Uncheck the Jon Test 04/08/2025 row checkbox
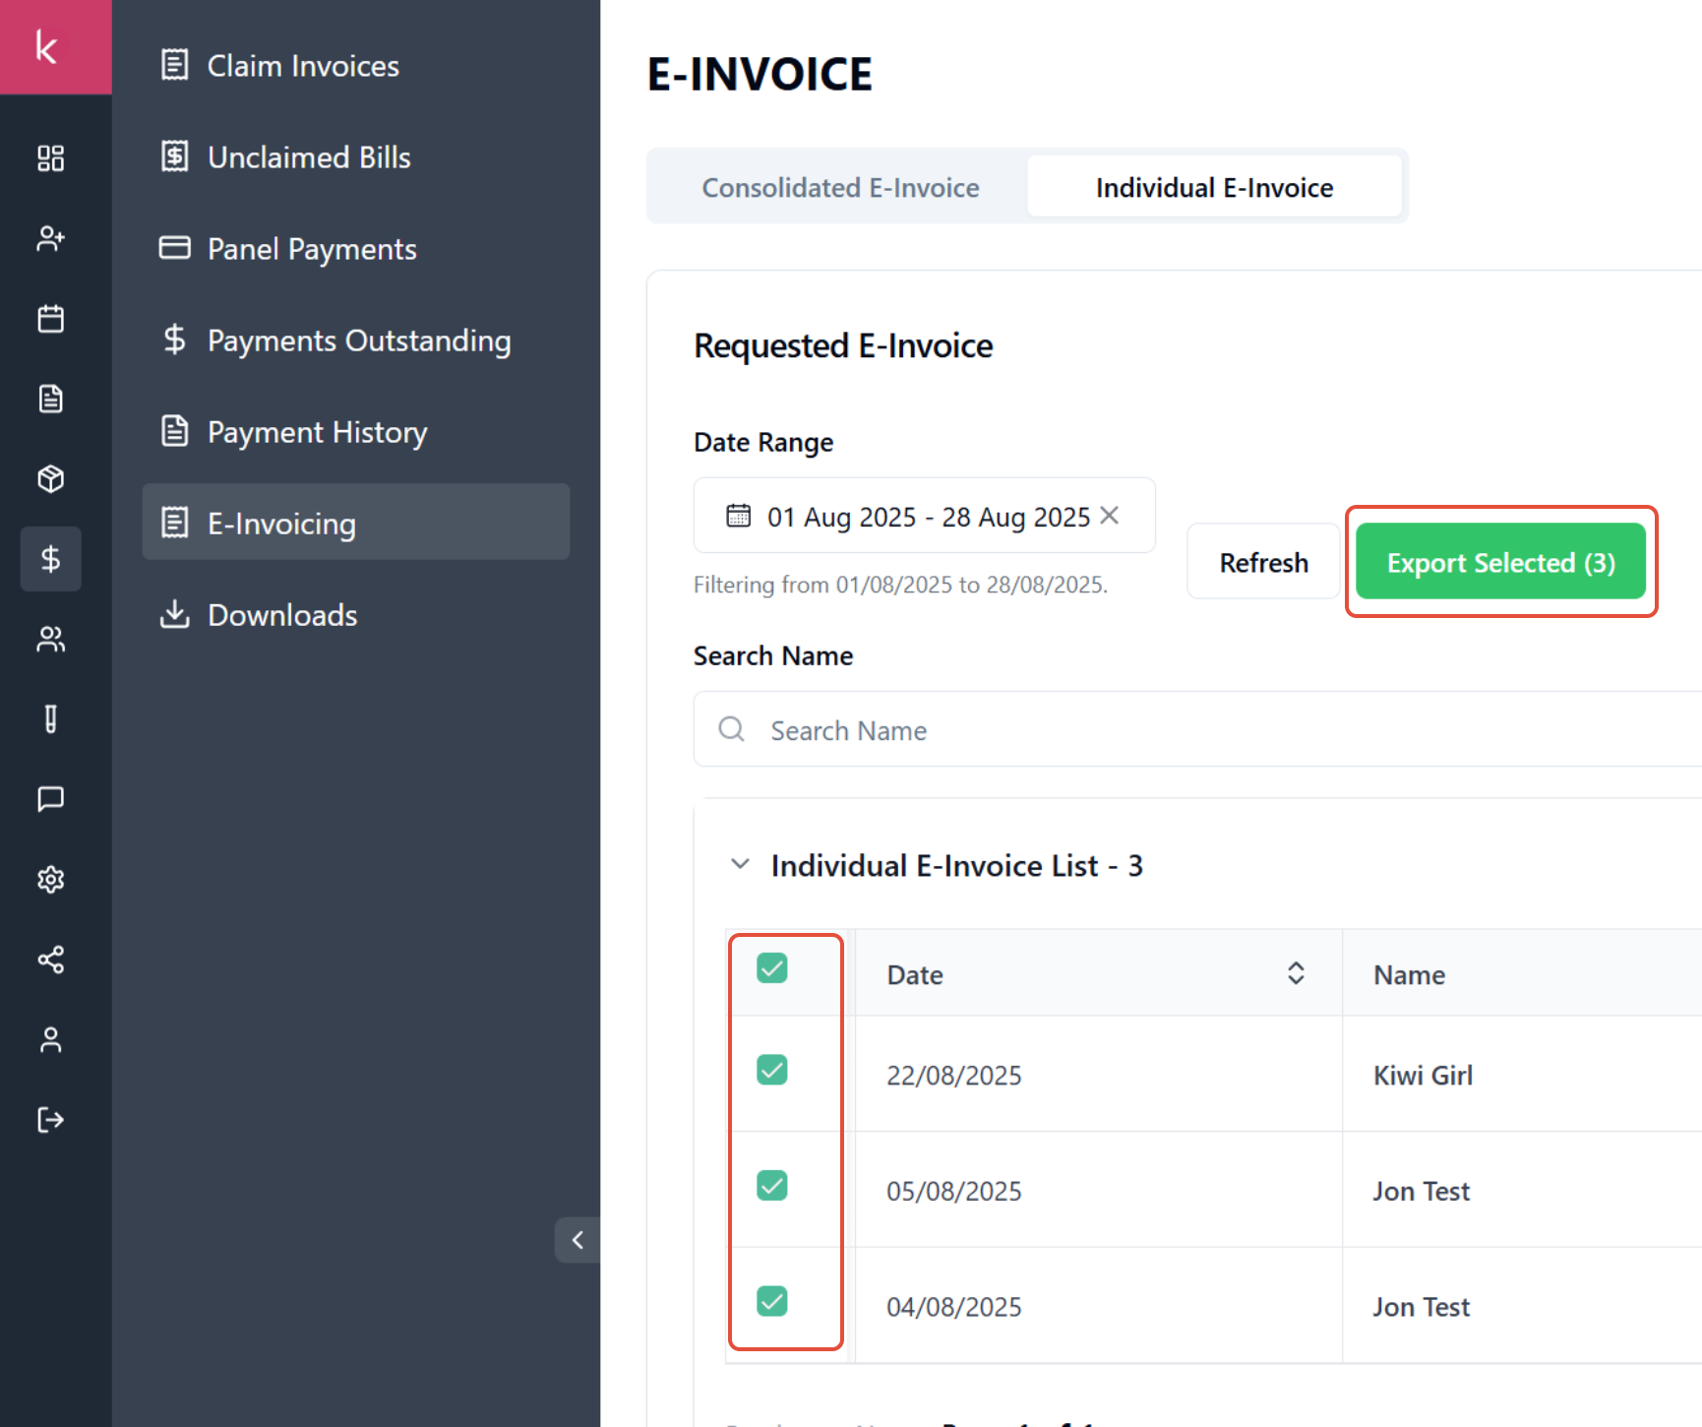The width and height of the screenshot is (1702, 1427). [x=772, y=1302]
